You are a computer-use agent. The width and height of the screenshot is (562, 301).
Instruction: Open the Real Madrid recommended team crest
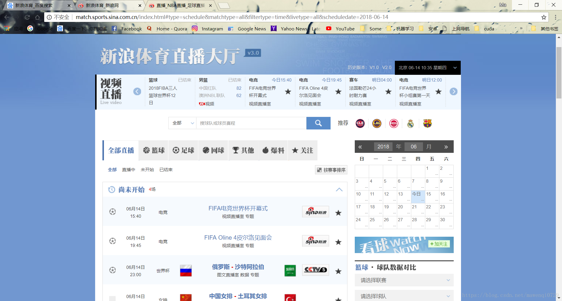tap(411, 124)
